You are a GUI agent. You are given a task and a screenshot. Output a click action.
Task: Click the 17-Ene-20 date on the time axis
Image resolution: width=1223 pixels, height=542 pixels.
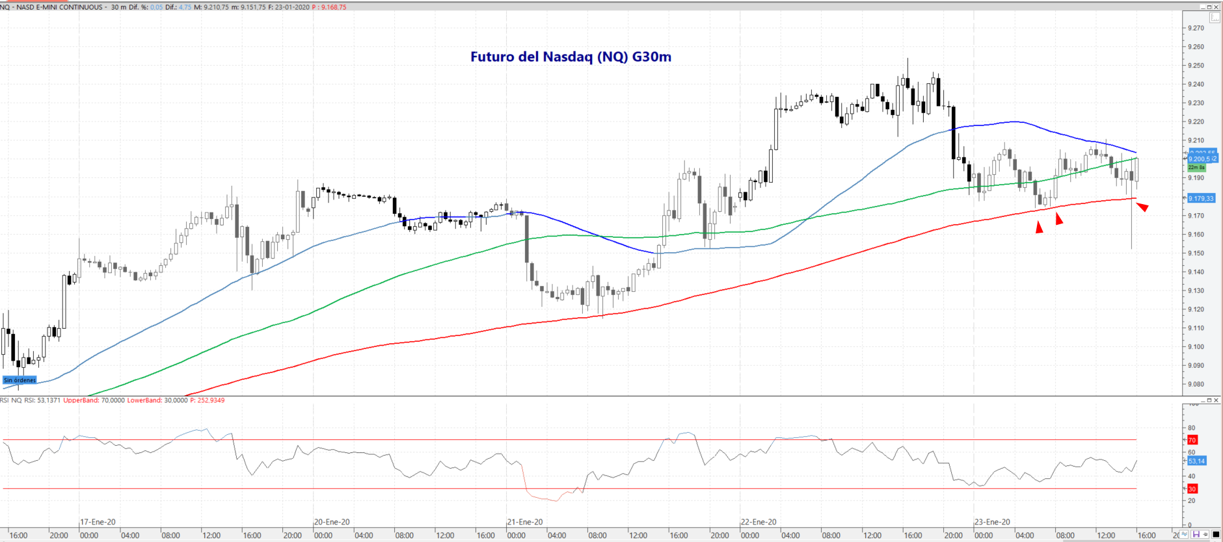click(98, 522)
